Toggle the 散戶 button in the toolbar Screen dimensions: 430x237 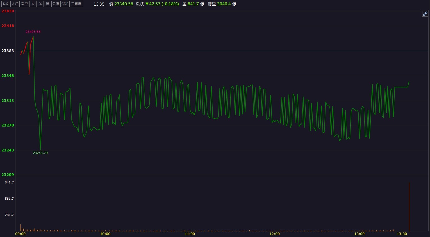pyautogui.click(x=24, y=4)
